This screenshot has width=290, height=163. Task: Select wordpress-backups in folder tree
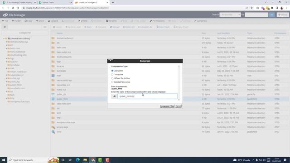[20, 101]
